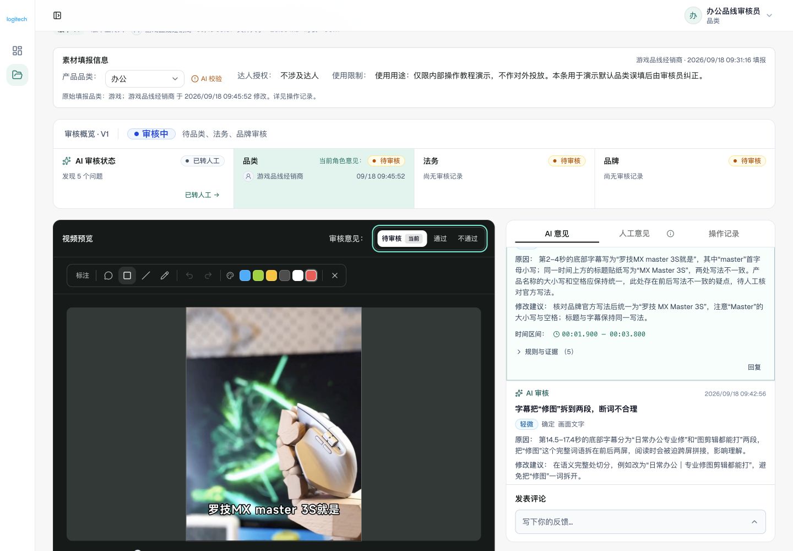The width and height of the screenshot is (793, 551).
Task: Click 发现 5 个问题 text
Action: tap(83, 176)
